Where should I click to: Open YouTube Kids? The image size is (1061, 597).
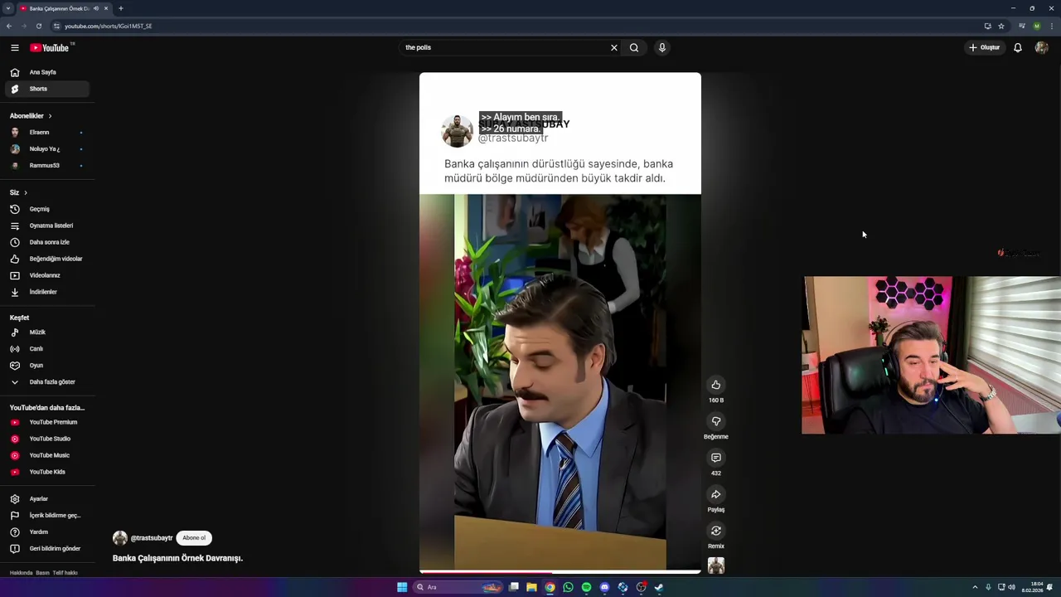tap(46, 472)
